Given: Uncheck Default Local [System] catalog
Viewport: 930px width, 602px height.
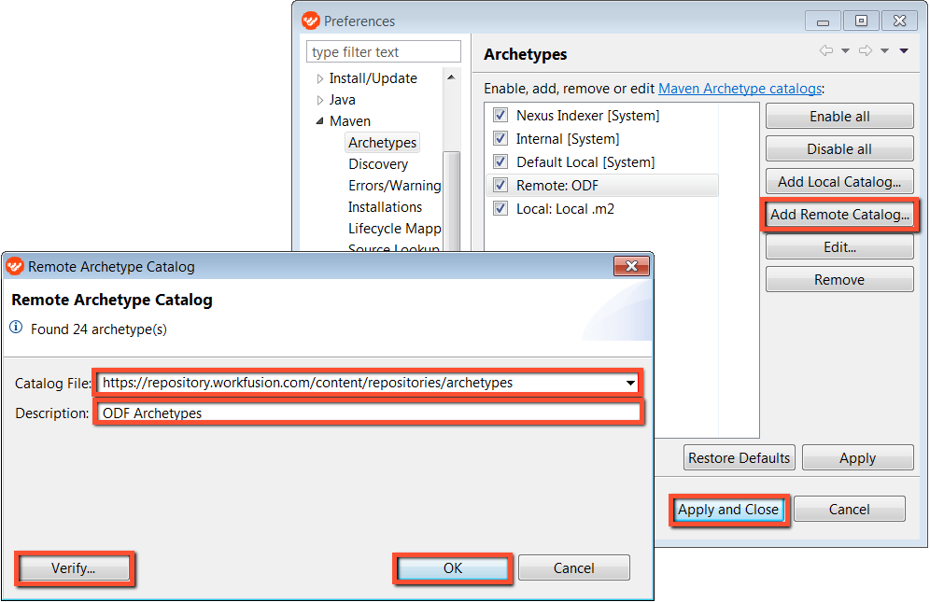Looking at the screenshot, I should click(x=500, y=161).
